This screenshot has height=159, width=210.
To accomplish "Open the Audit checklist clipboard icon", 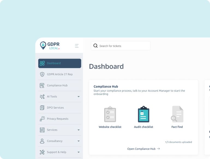I will coord(143,114).
